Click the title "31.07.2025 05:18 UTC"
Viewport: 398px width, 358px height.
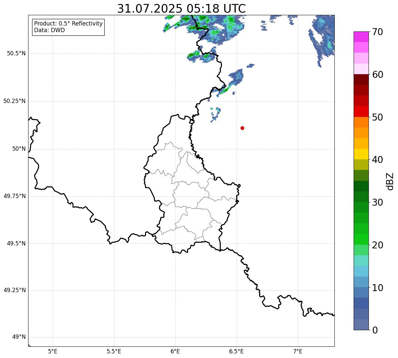181,9
